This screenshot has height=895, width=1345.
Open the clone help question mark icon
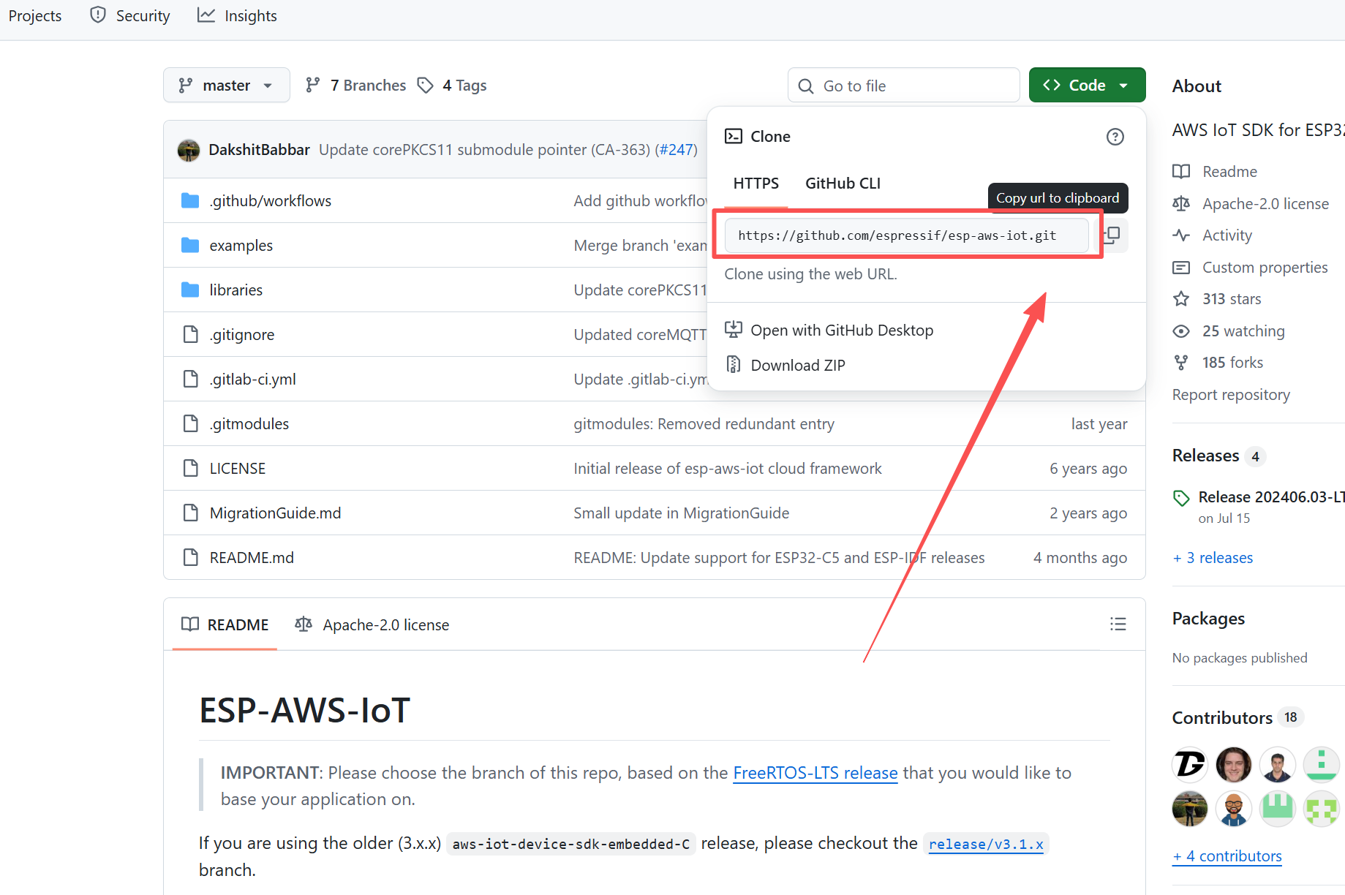[1115, 137]
